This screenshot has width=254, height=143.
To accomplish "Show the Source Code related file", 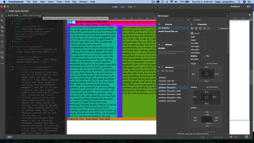I will pyautogui.click(x=13, y=15).
